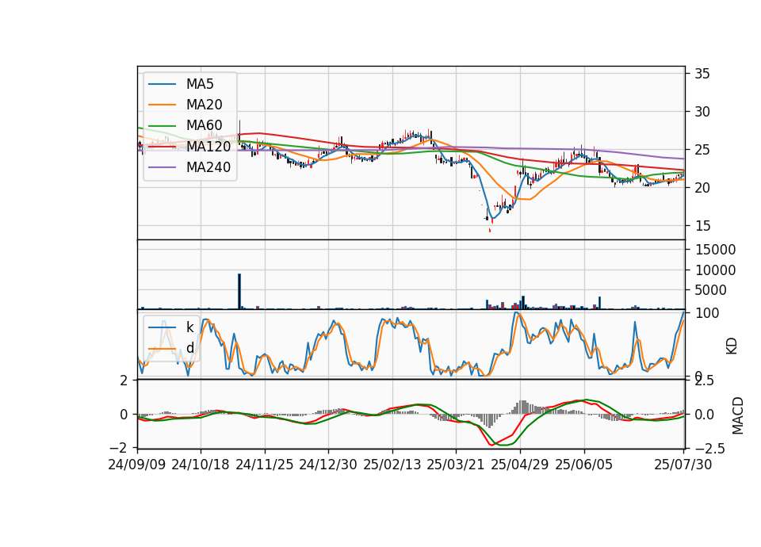Click the blue MA5 legend line sample
This screenshot has height=547, width=761.
click(162, 84)
